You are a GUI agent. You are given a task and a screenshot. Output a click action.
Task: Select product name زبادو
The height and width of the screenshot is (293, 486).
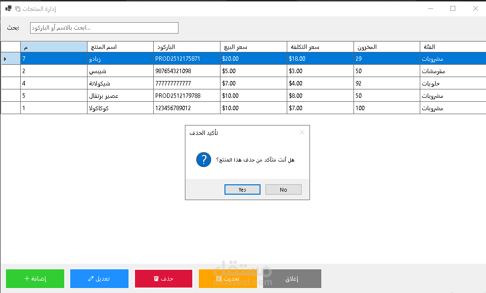[x=95, y=59]
